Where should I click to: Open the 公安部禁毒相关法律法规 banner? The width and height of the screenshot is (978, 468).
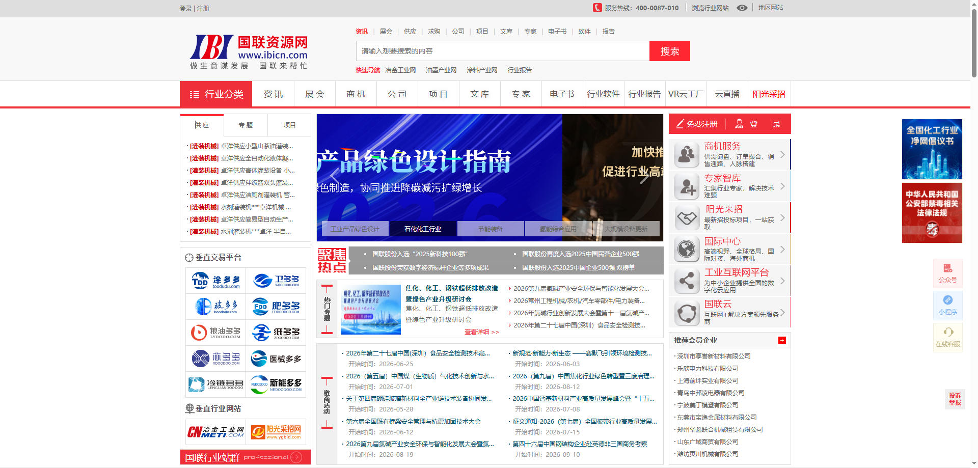tap(932, 213)
